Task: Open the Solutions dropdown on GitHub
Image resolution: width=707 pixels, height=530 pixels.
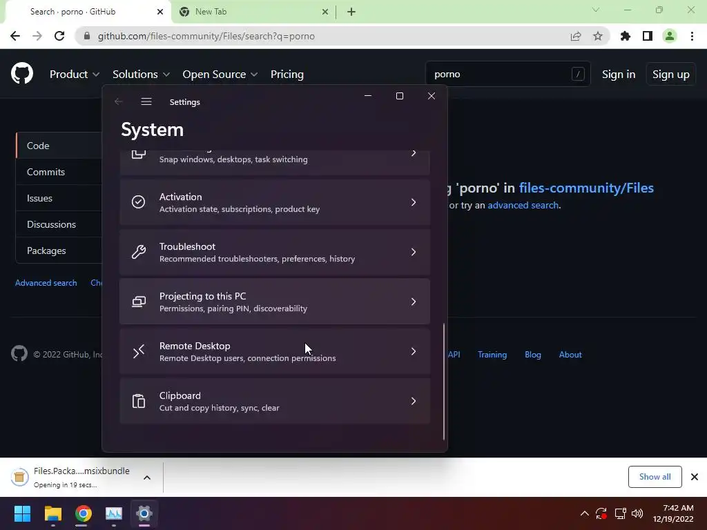Action: 141,75
